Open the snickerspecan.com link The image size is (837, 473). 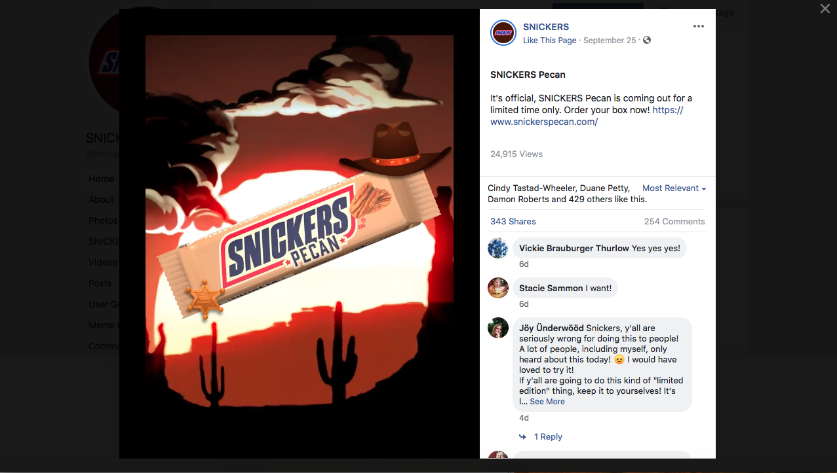tap(543, 122)
